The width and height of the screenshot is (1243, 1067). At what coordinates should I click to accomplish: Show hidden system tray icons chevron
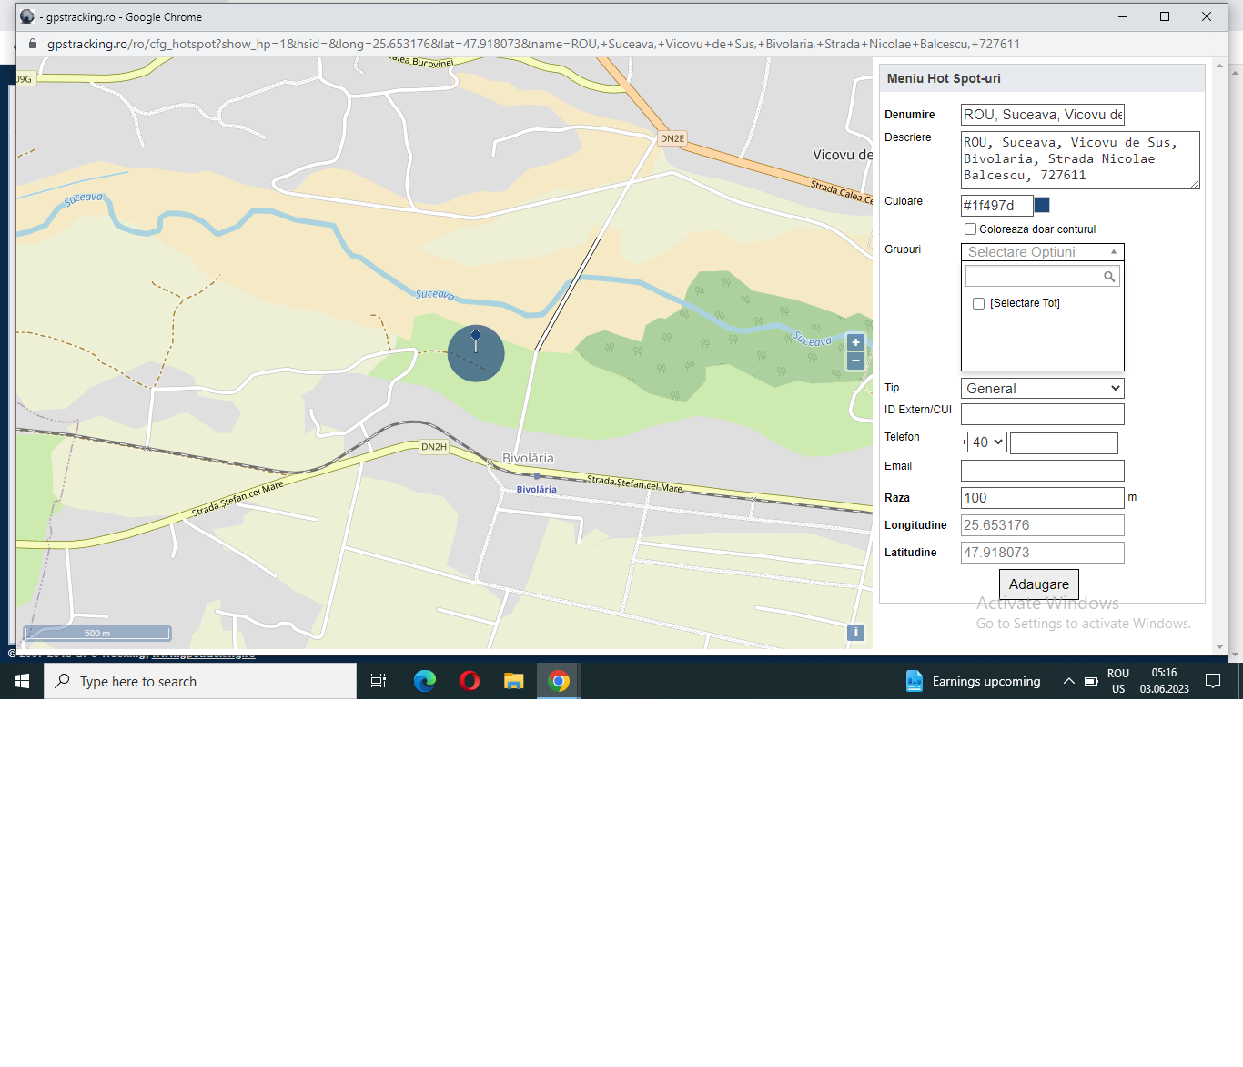coord(1069,681)
